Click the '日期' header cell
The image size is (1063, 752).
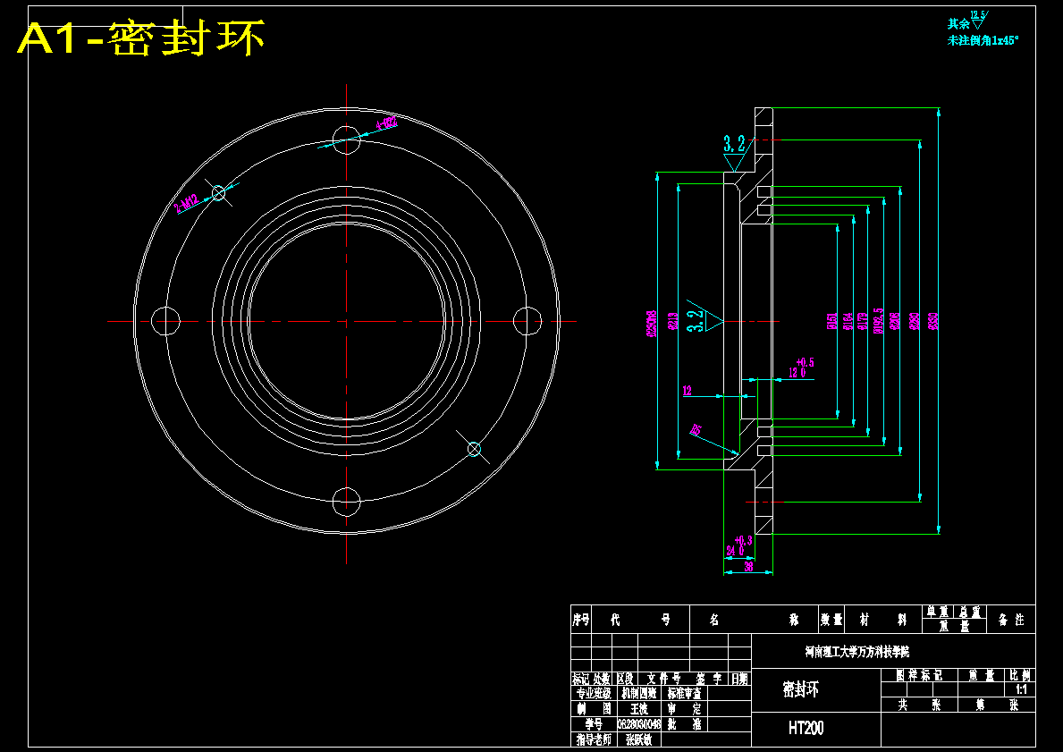coord(739,679)
